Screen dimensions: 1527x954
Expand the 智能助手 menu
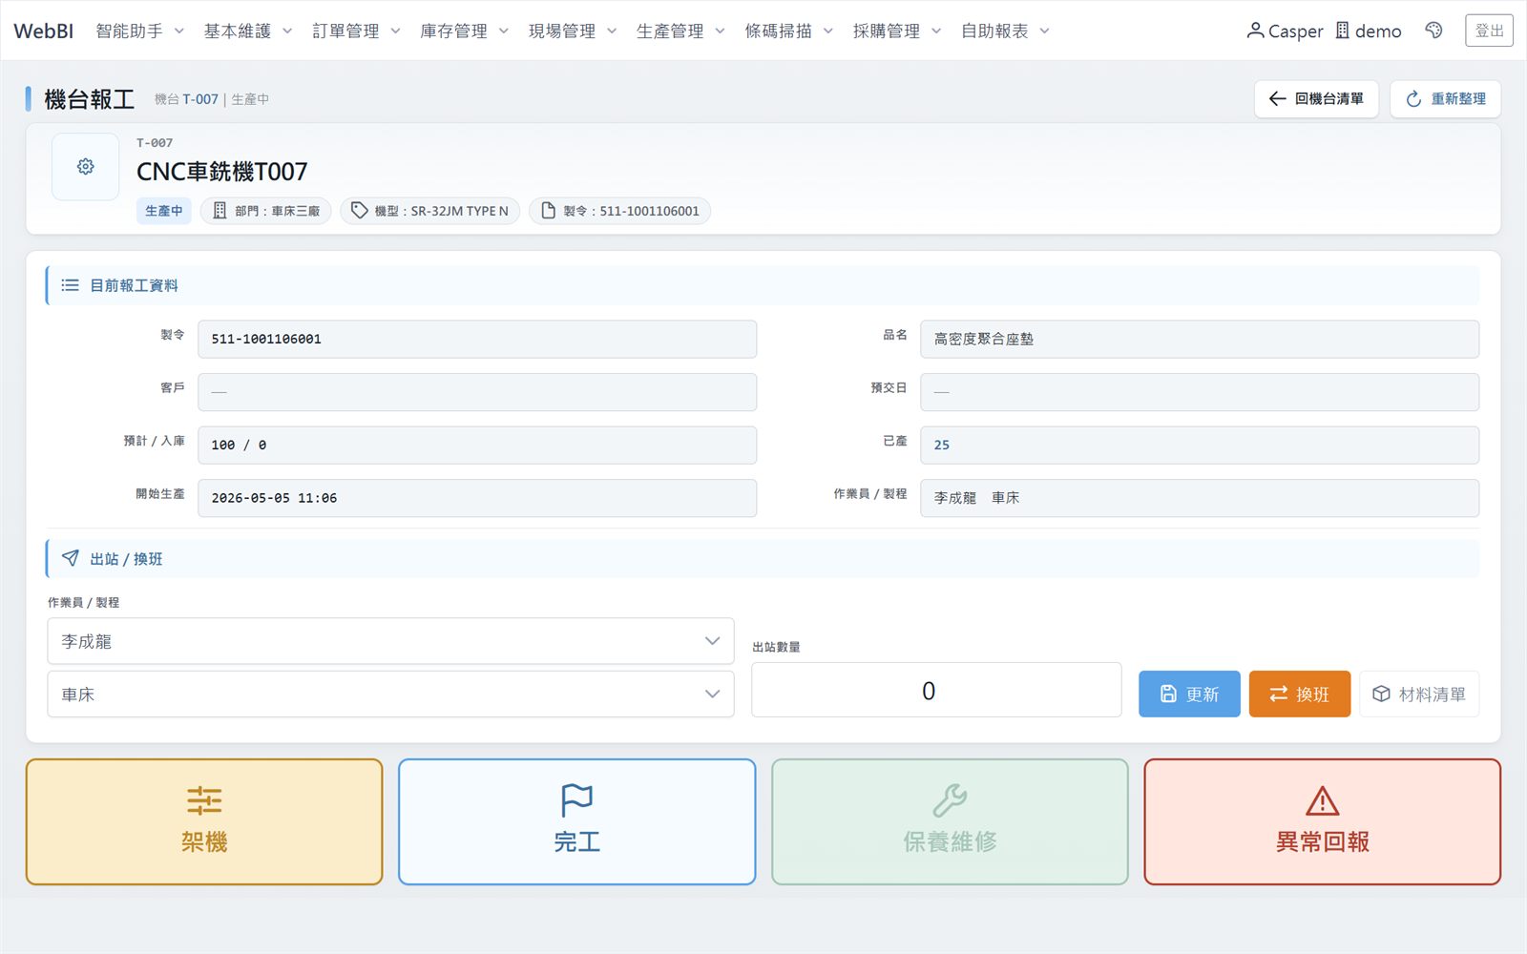pyautogui.click(x=139, y=31)
